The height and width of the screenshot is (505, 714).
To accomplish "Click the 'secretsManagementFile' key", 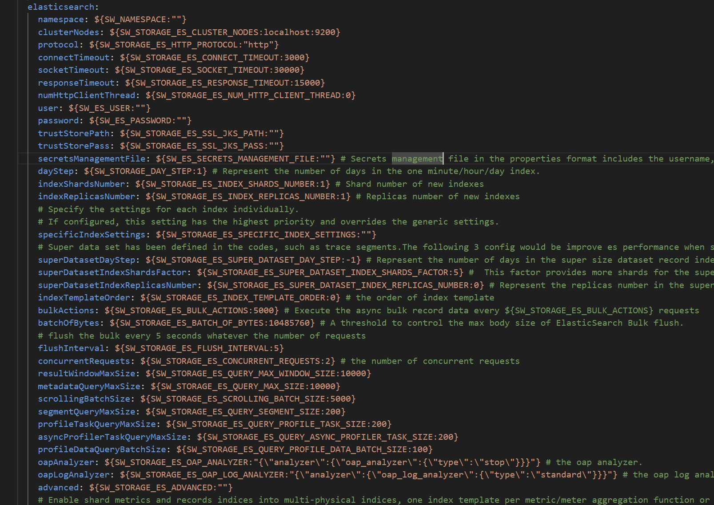I will 92,159.
